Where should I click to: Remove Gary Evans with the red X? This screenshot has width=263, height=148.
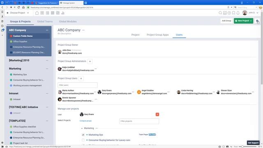pos(157,114)
